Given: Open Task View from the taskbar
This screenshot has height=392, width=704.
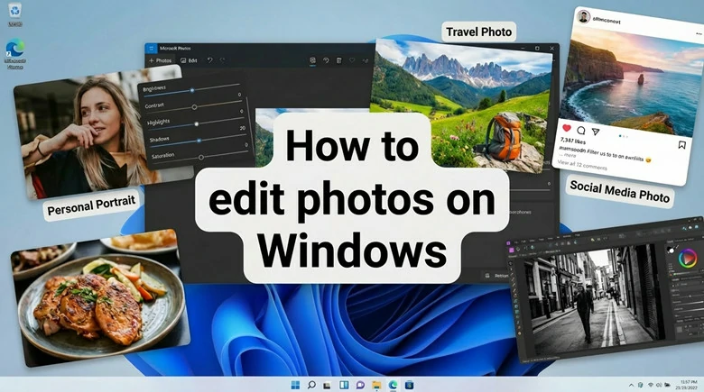Looking at the screenshot, I should tap(328, 385).
